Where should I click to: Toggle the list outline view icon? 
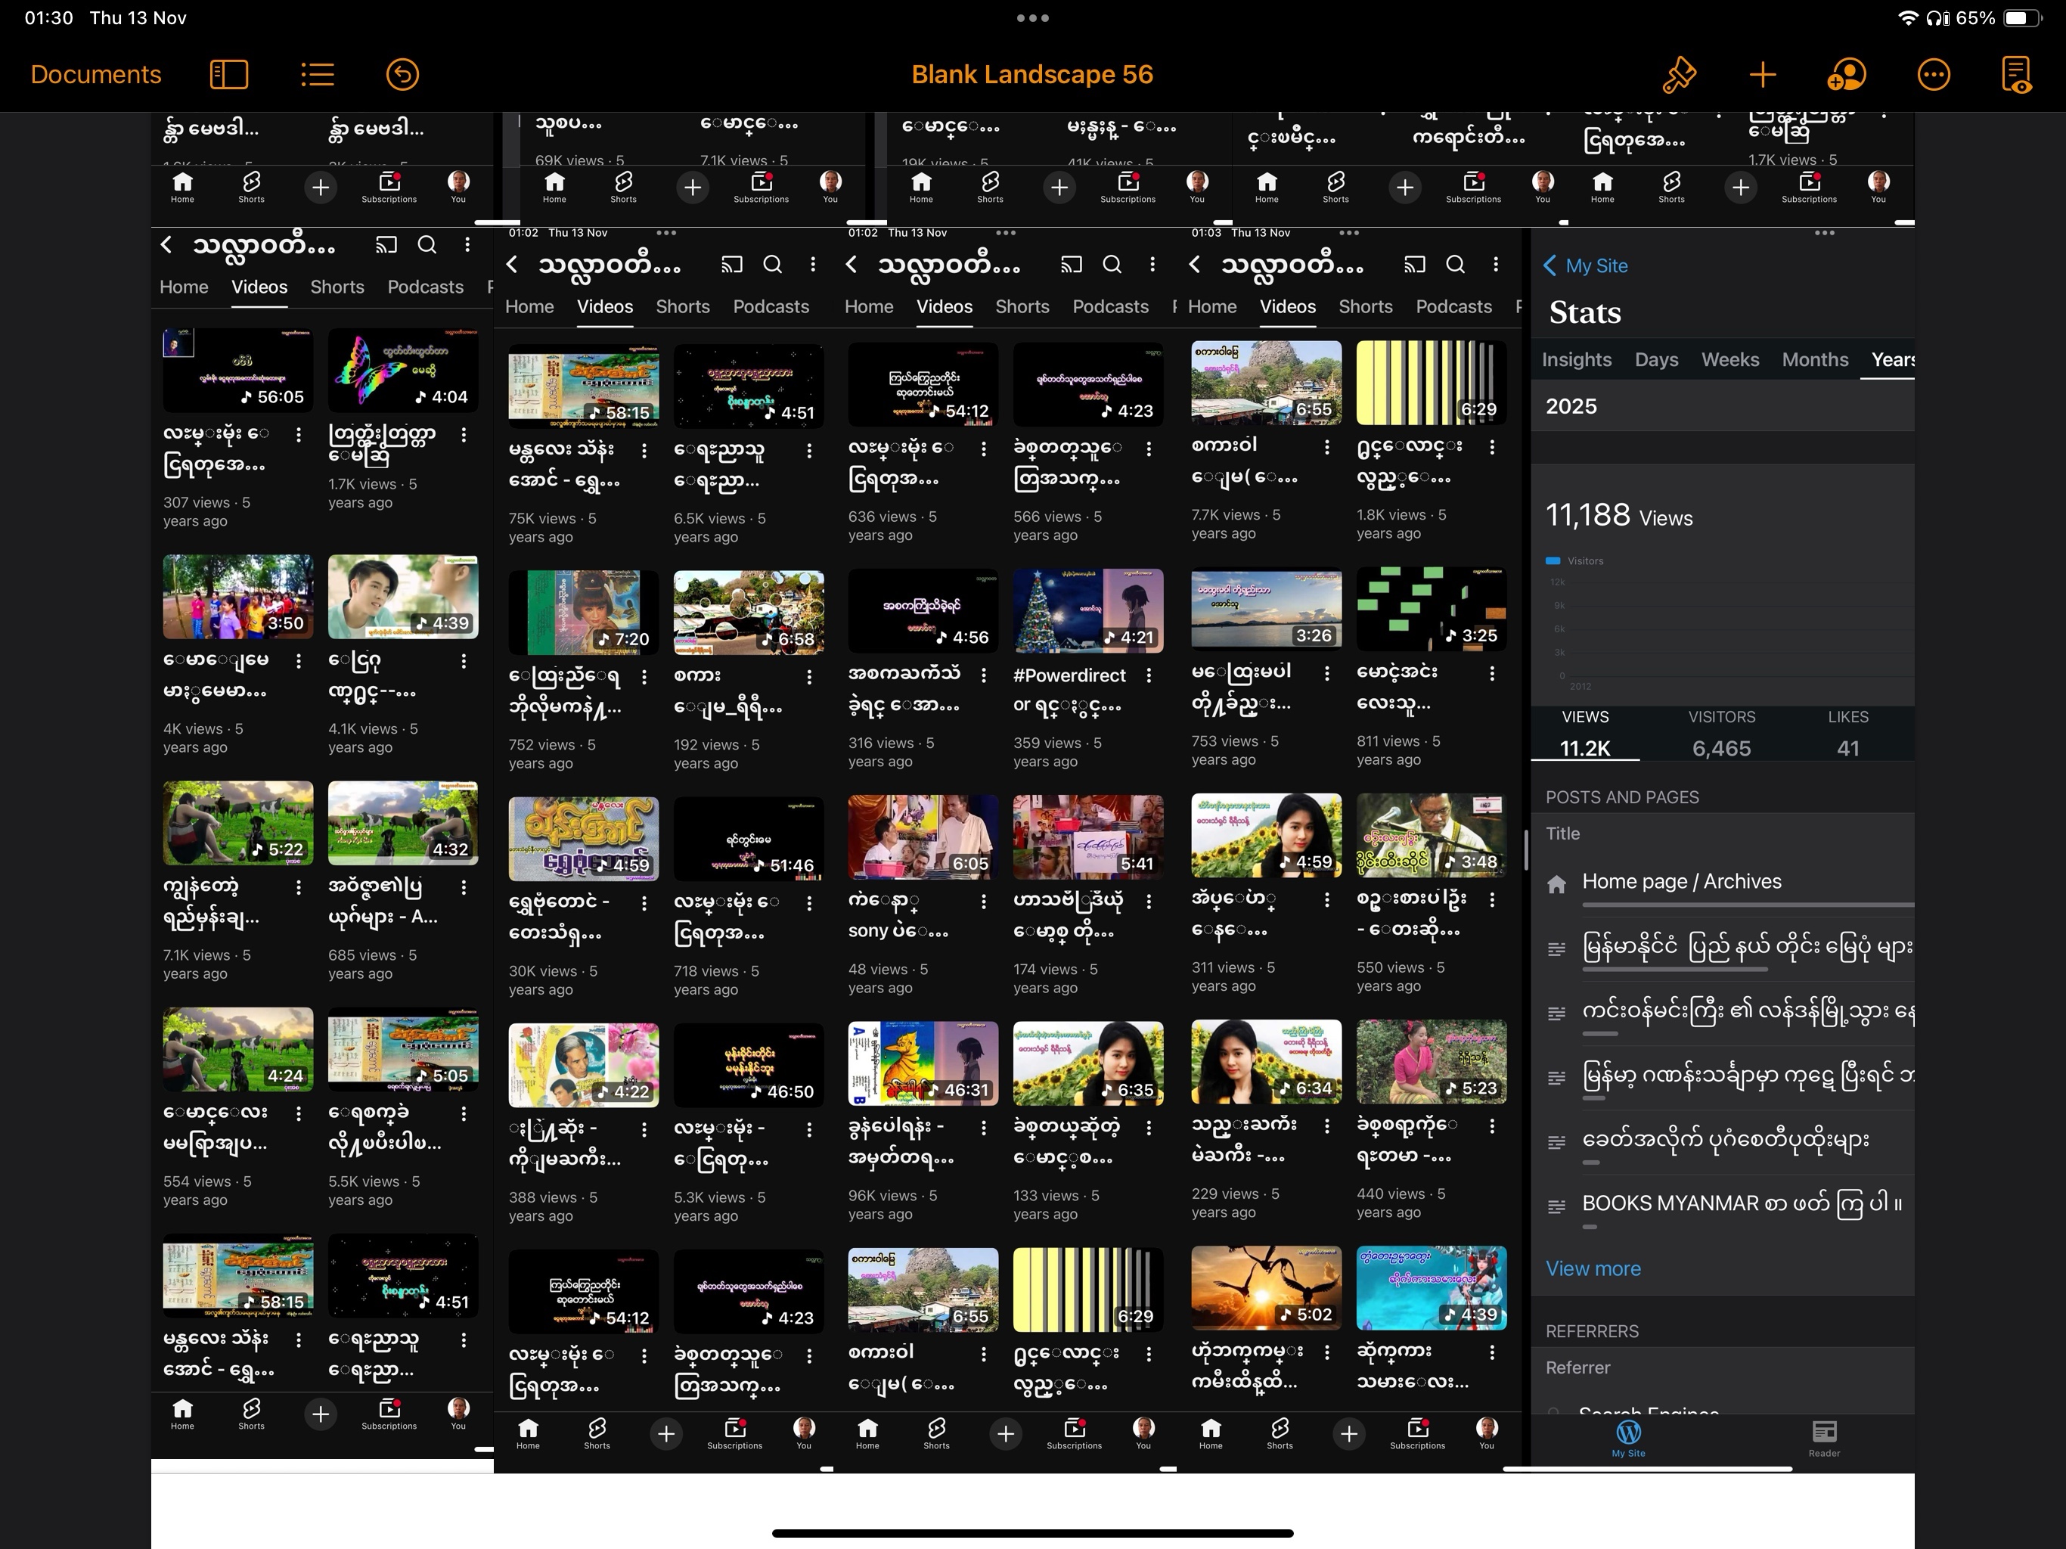coord(318,75)
